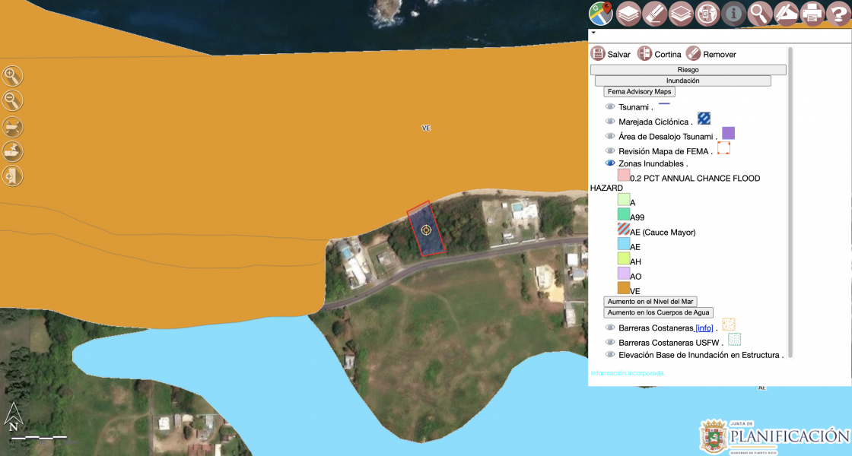Switch to the Riesgo tab
Viewport: 852px width, 456px height.
(x=687, y=69)
